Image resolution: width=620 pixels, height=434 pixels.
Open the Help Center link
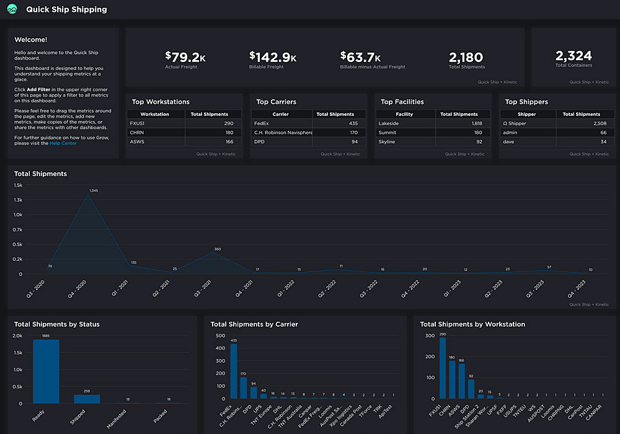pyautogui.click(x=63, y=143)
